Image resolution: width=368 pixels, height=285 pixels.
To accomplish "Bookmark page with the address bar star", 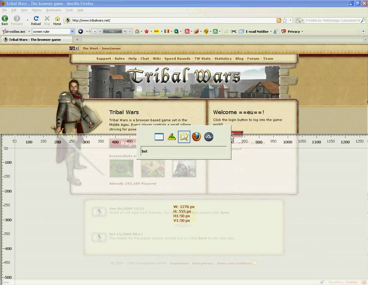I will pos(285,21).
